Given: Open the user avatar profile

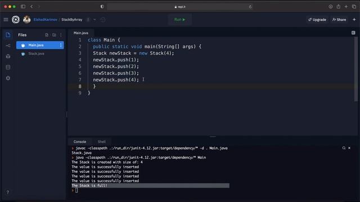Looking at the screenshot, I should [26, 20].
